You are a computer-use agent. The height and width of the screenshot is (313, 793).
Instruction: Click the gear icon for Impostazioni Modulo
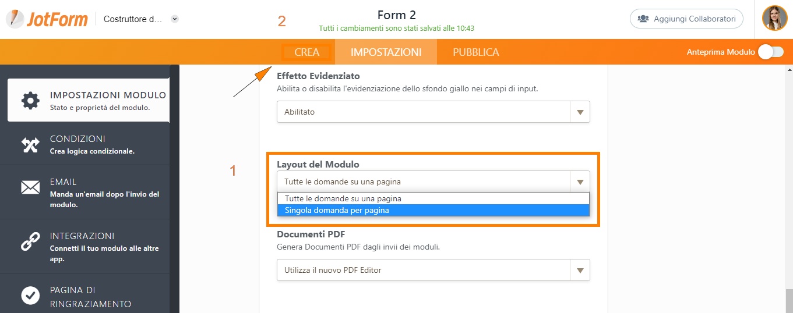coord(30,100)
